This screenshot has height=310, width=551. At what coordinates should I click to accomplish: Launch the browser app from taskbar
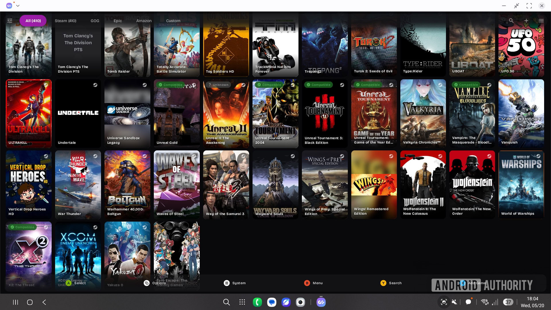[x=286, y=302]
